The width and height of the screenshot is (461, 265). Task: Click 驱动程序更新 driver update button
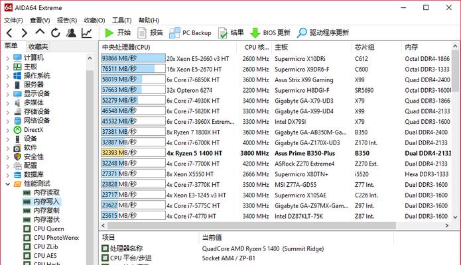pos(323,32)
